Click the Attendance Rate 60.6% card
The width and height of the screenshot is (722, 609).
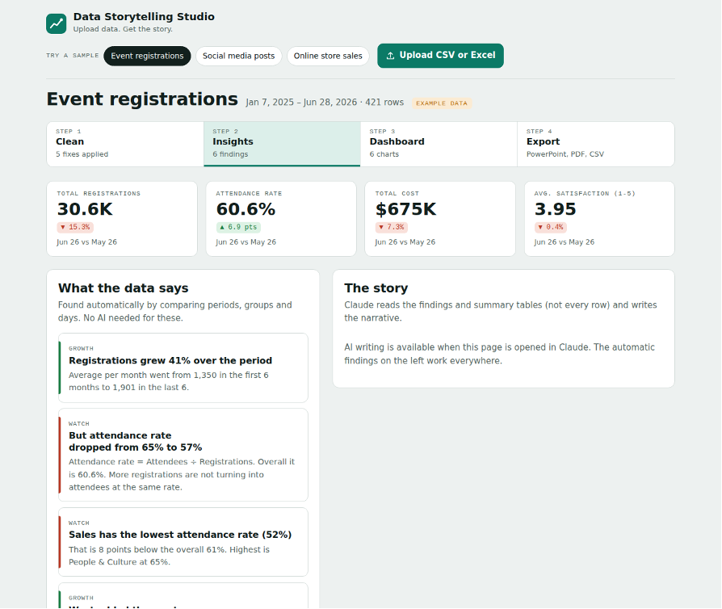coord(281,219)
